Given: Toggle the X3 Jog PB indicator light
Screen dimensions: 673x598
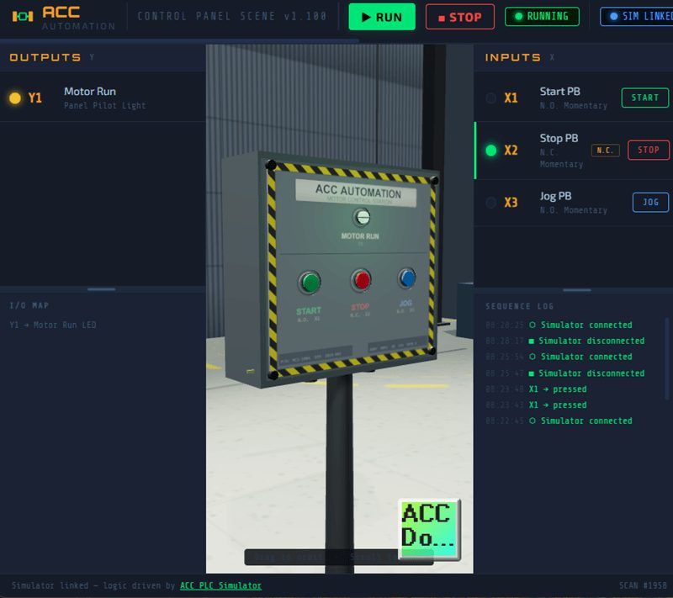Looking at the screenshot, I should point(491,203).
